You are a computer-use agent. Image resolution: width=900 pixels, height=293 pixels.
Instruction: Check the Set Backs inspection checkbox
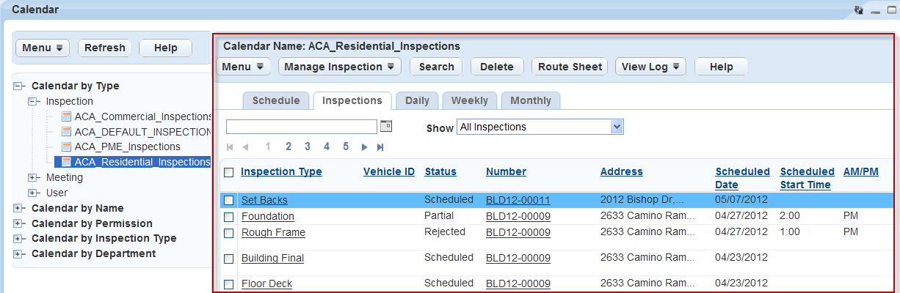229,200
